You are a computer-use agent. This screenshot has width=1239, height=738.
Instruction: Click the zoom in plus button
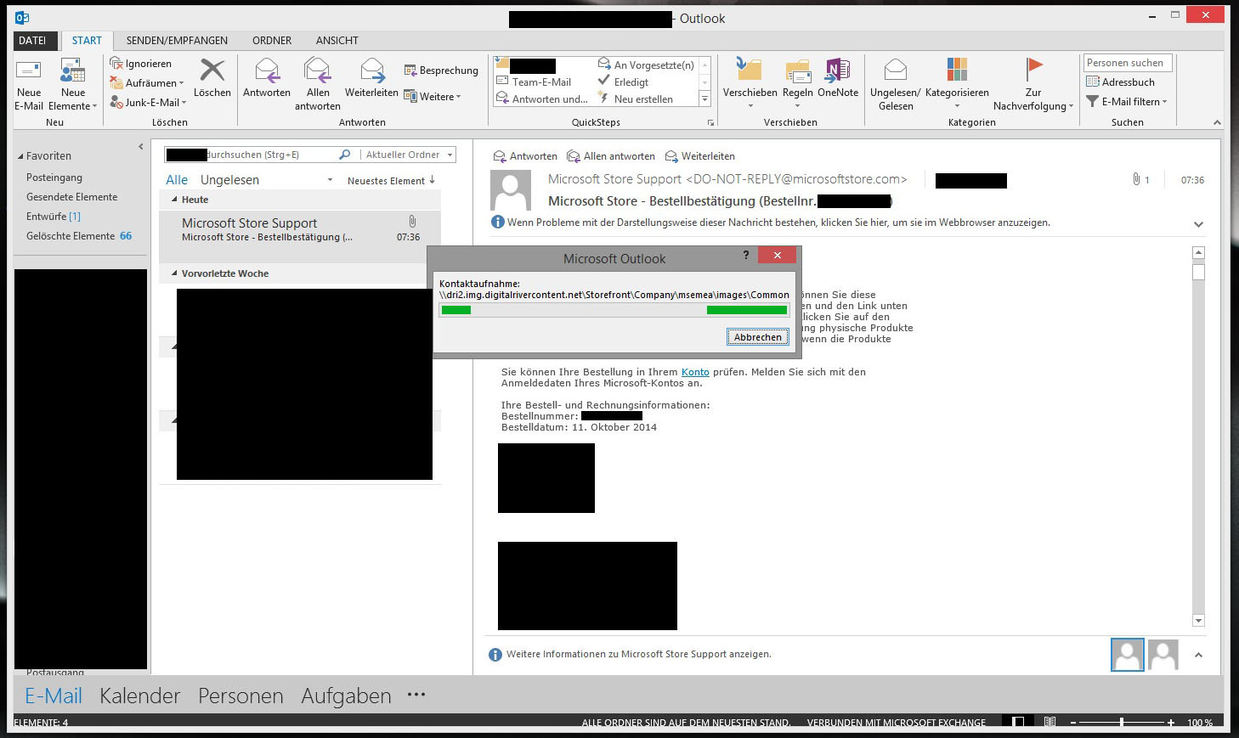click(1171, 723)
